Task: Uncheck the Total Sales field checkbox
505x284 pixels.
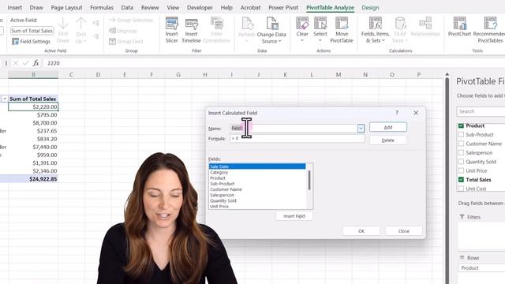Action: pos(461,180)
